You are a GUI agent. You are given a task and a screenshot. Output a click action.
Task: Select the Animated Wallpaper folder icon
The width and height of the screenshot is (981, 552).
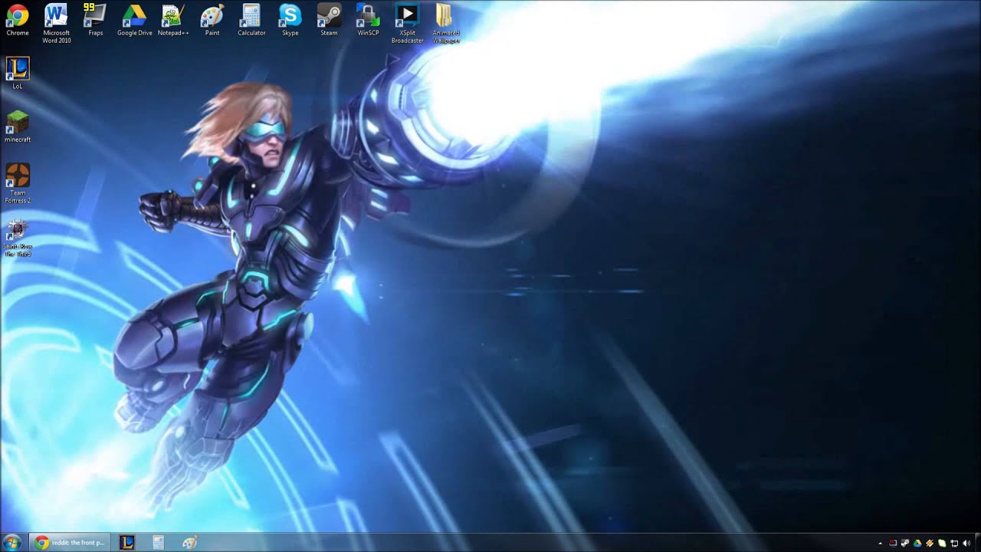click(446, 24)
